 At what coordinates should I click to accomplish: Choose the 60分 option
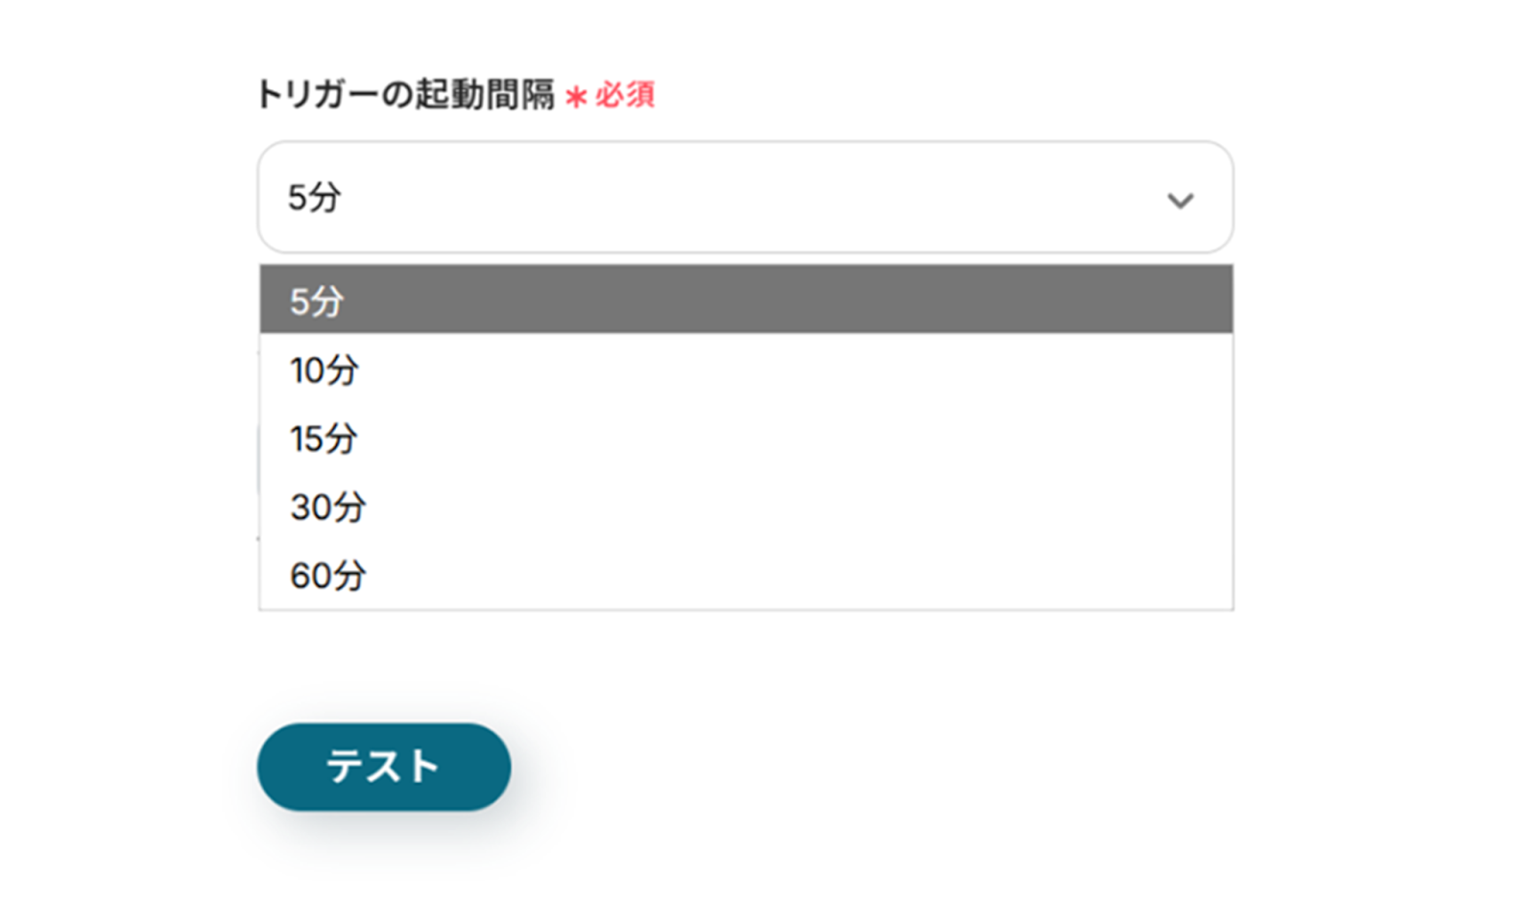(327, 576)
